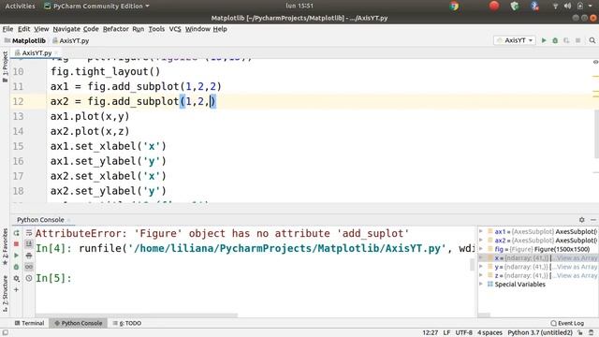The image size is (599, 337).
Task: Open Python Console panel gear options
Action: point(582,220)
